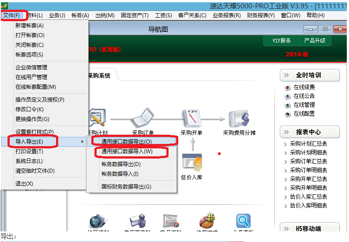The height and width of the screenshot is (242, 349).
Task: Collapse the 全时培训 panel chevron
Action: (x=286, y=75)
